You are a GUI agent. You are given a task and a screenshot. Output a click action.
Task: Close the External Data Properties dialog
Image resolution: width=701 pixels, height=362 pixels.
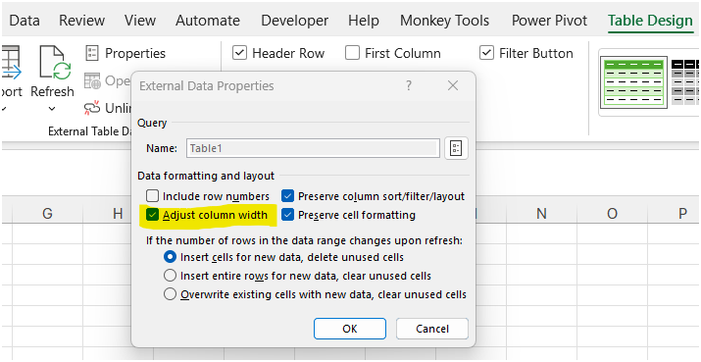(x=453, y=85)
